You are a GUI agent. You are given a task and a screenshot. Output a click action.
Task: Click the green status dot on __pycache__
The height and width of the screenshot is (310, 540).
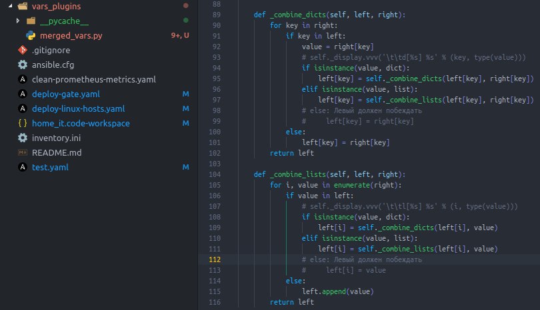coord(185,20)
